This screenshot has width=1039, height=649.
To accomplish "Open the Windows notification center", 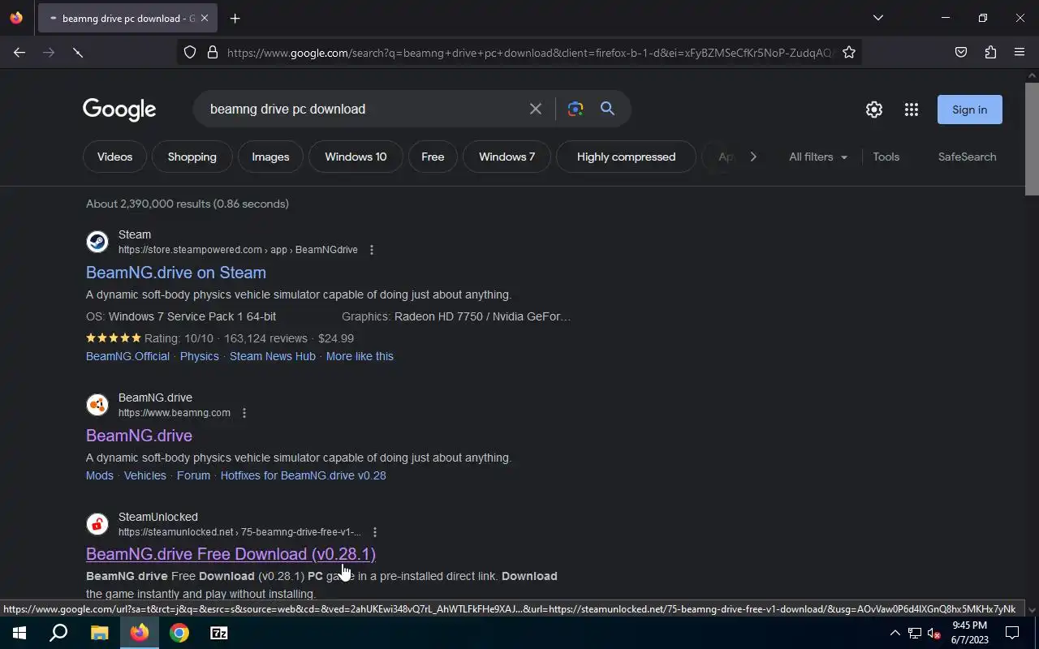I will pyautogui.click(x=1012, y=633).
